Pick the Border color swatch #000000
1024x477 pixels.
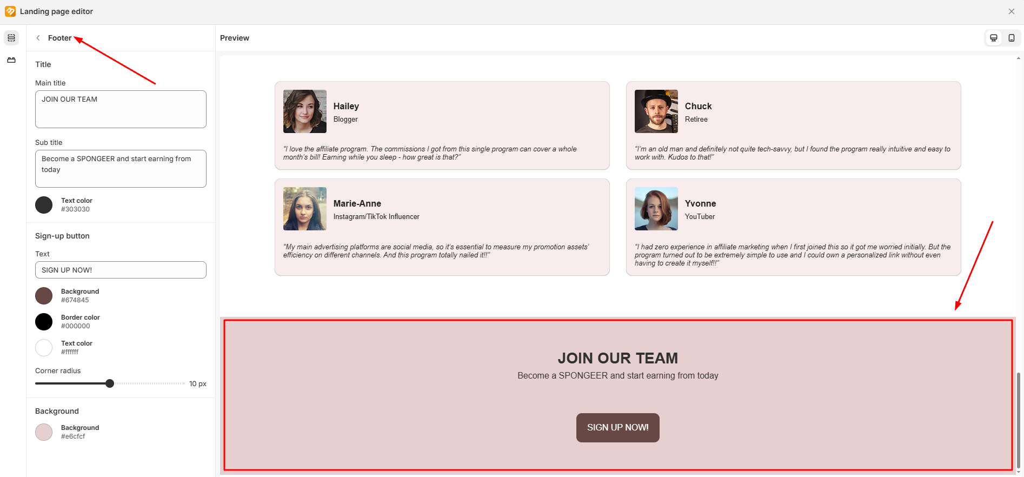[44, 322]
